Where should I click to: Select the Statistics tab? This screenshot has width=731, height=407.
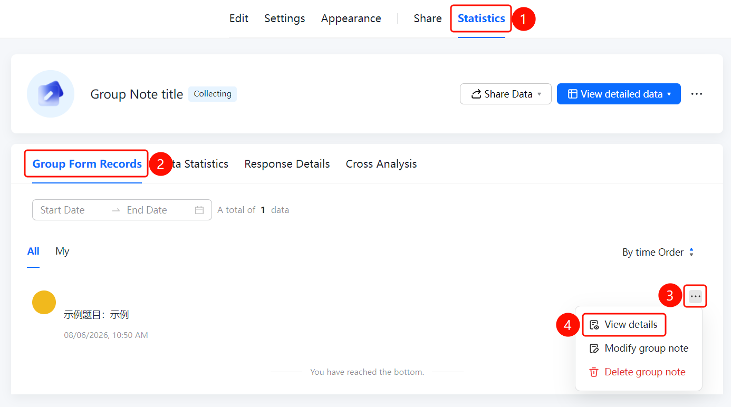[482, 18]
